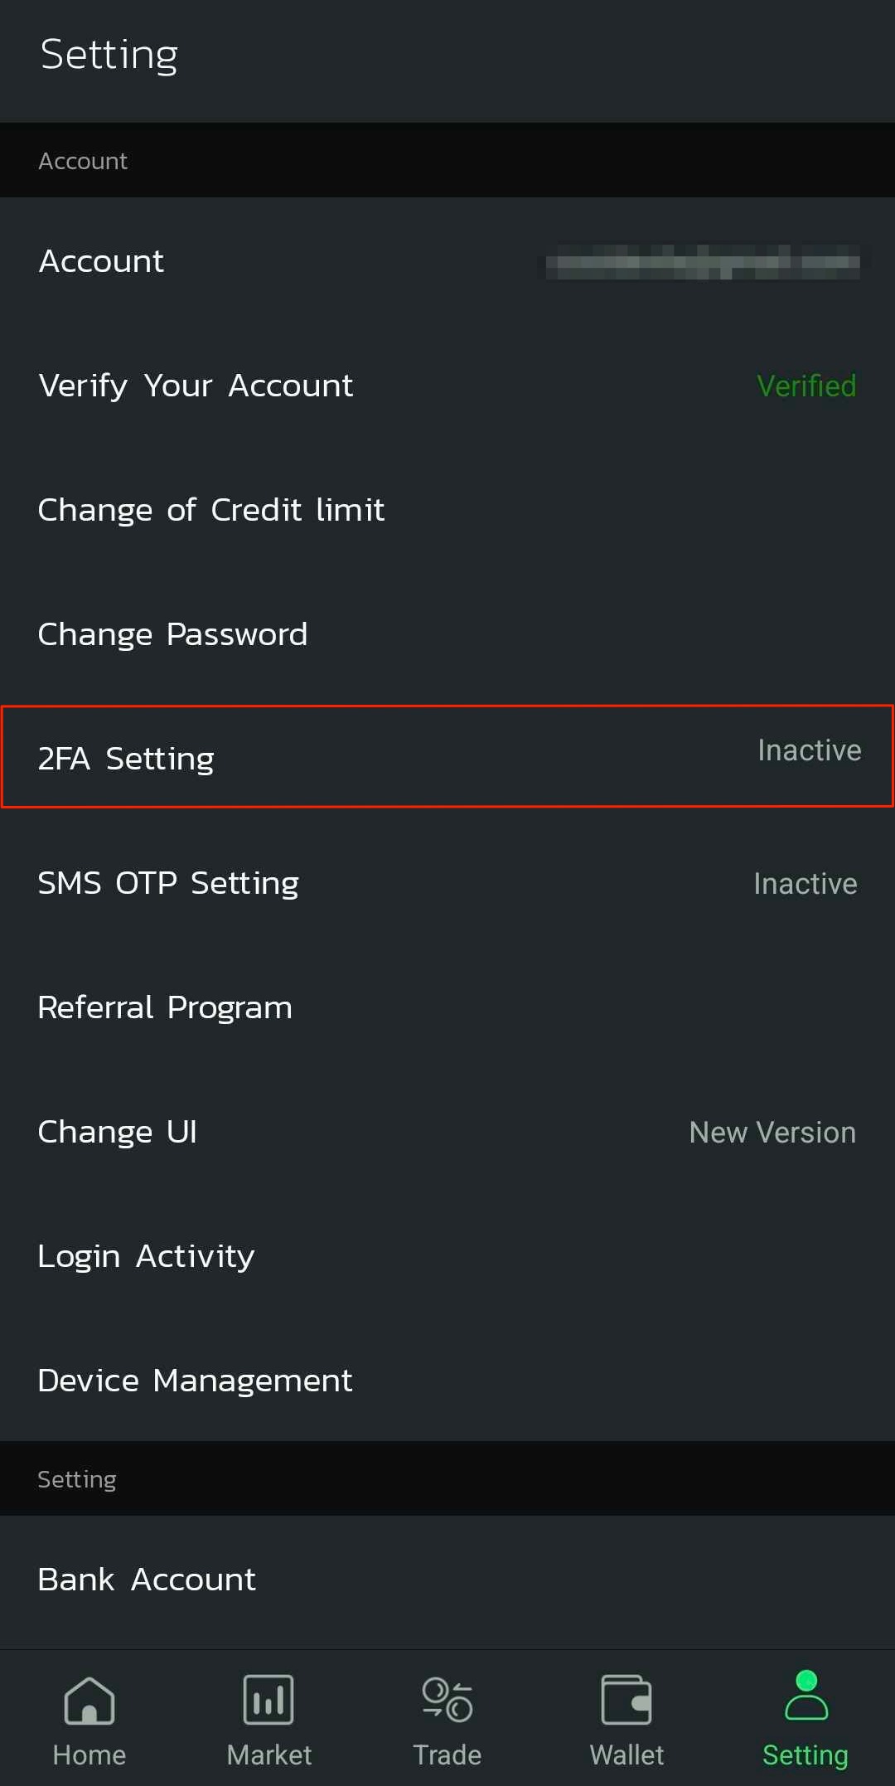
Task: Open Device Management
Action: coord(195,1380)
